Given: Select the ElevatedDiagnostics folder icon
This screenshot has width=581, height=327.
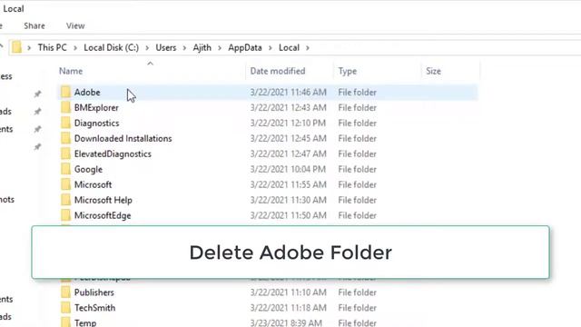Looking at the screenshot, I should (x=65, y=154).
